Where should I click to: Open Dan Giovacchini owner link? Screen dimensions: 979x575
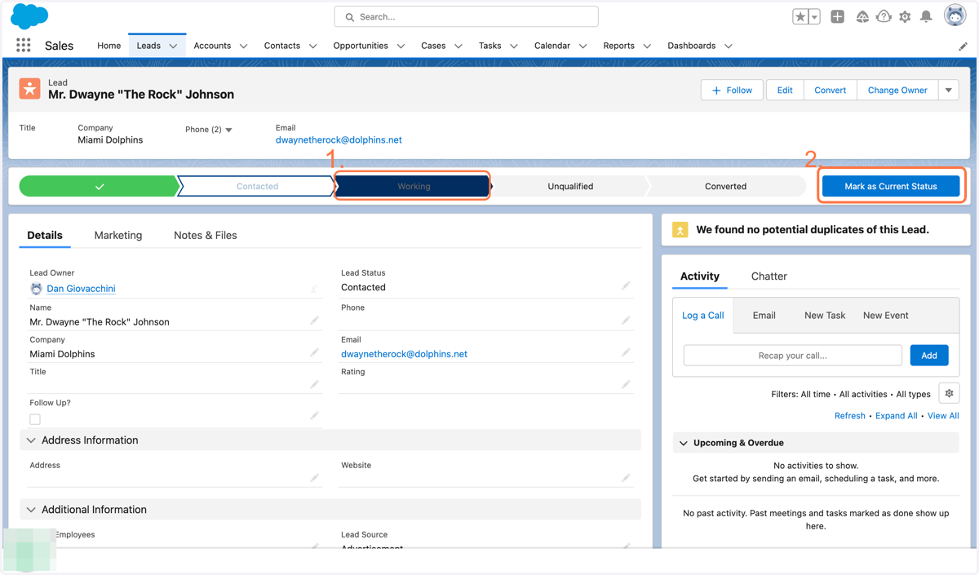[x=81, y=289]
